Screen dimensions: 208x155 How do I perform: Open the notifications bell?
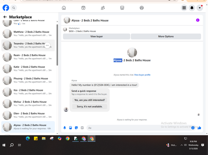coord(192,8)
